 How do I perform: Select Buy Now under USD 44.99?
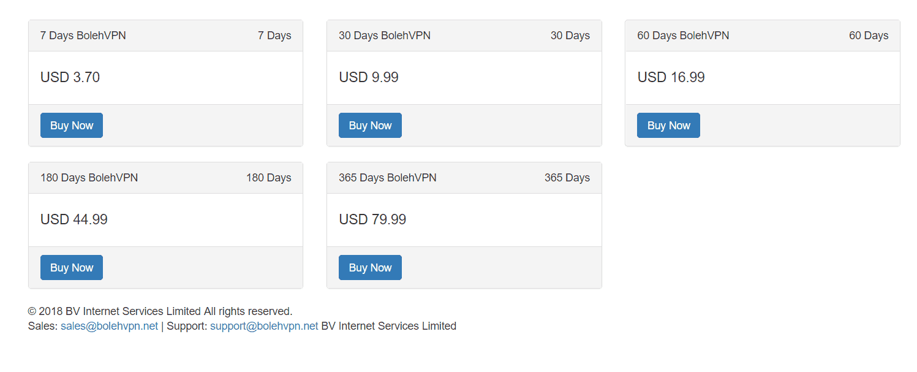[72, 268]
